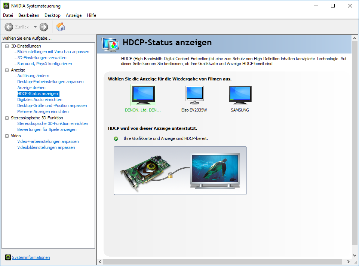Viewport: 359px width, 266px height.
Task: Click the horizontal scrollbar right arrow
Action: [349, 262]
